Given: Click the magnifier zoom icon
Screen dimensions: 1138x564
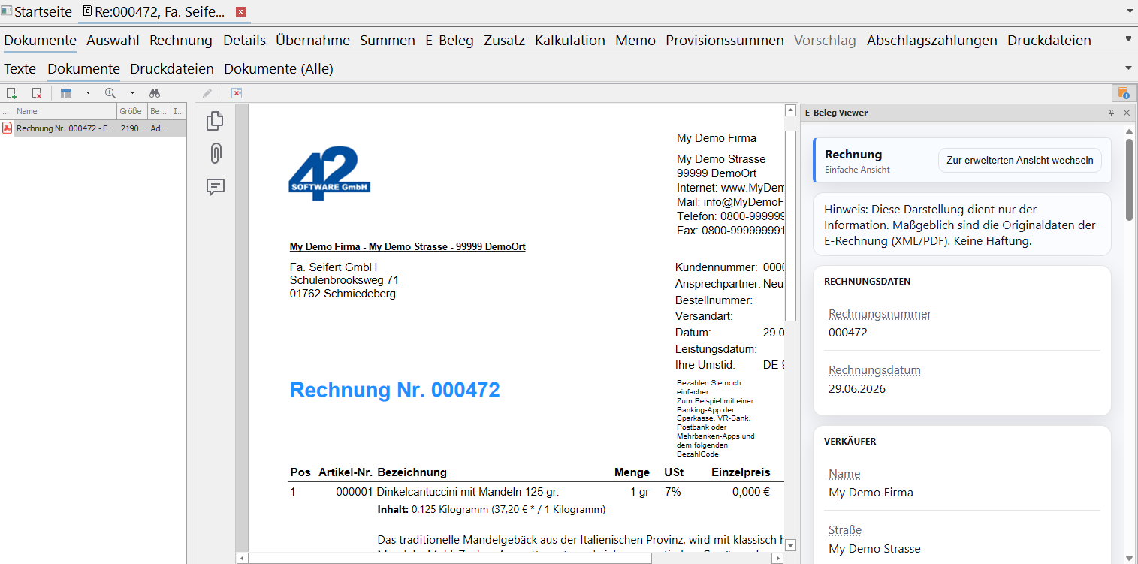Looking at the screenshot, I should click(x=110, y=93).
